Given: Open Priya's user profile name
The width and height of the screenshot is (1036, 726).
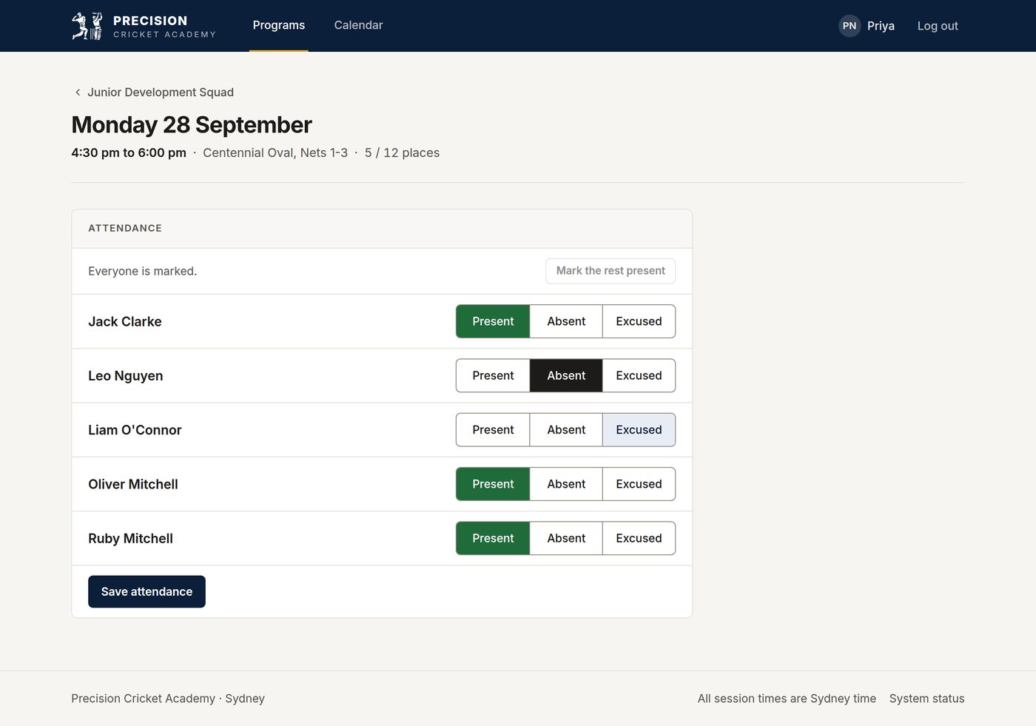Looking at the screenshot, I should click(x=881, y=26).
